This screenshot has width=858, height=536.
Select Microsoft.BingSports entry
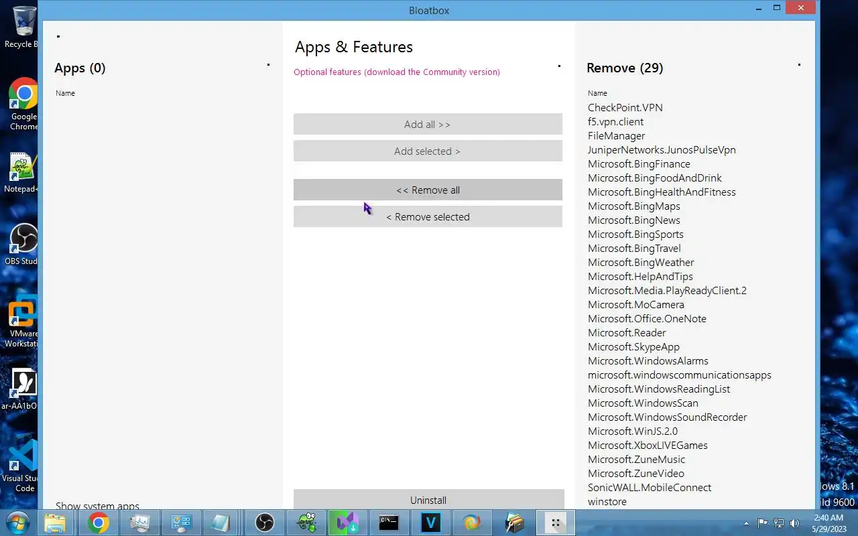coord(635,234)
